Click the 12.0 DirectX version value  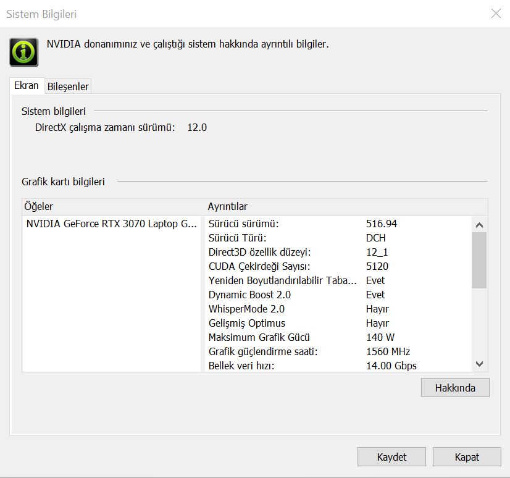click(x=197, y=128)
